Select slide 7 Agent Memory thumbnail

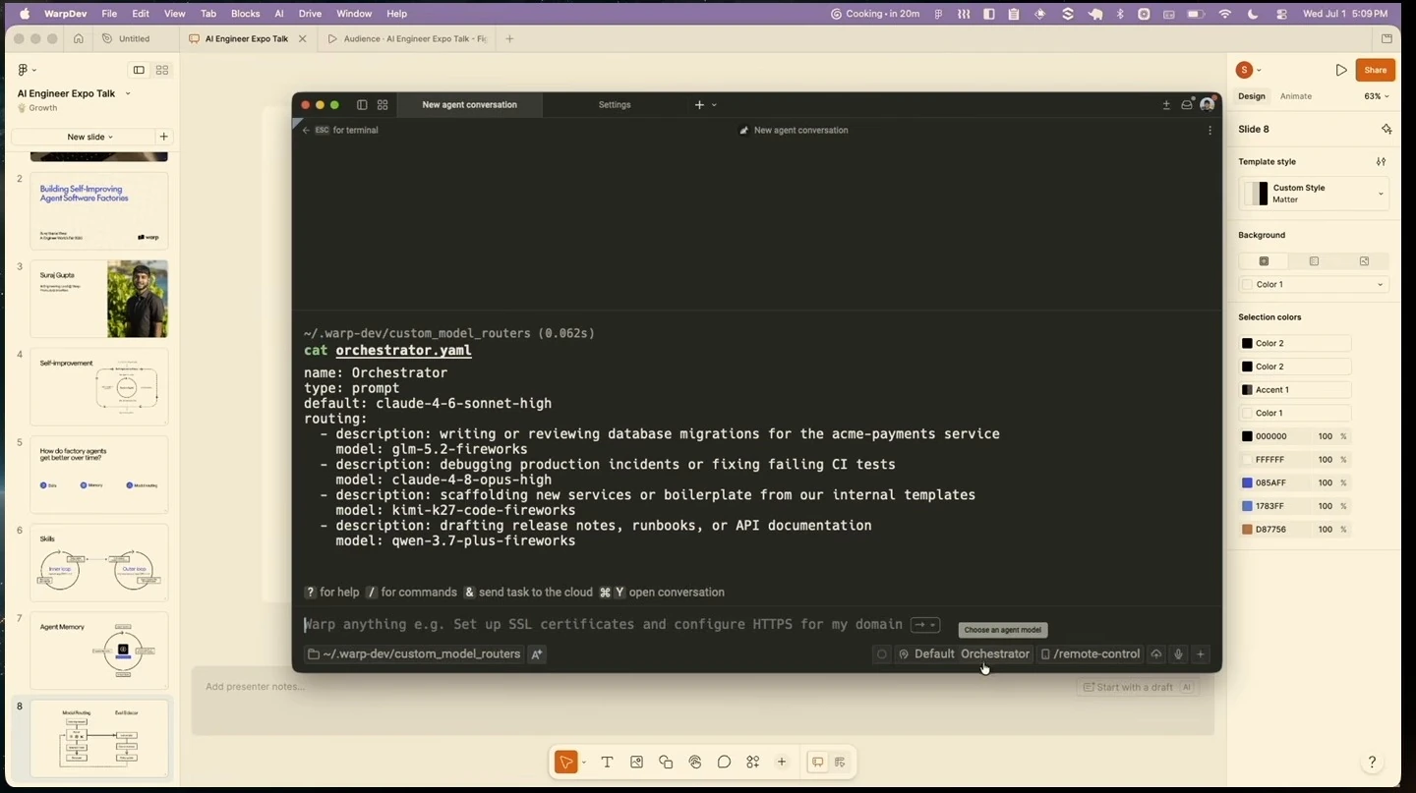(98, 651)
